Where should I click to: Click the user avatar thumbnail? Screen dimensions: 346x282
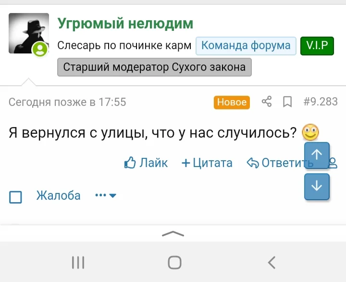click(28, 32)
